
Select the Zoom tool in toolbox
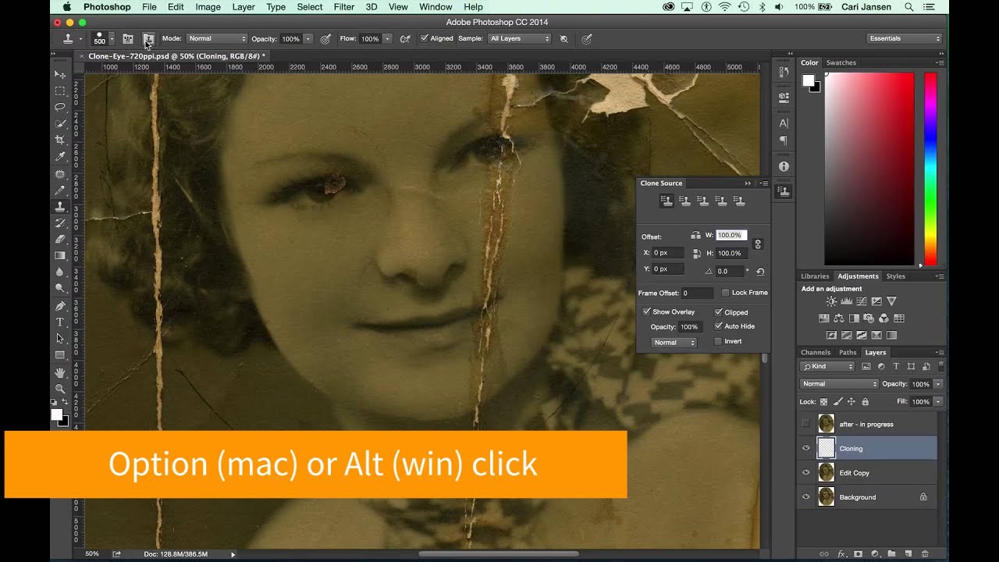click(60, 389)
